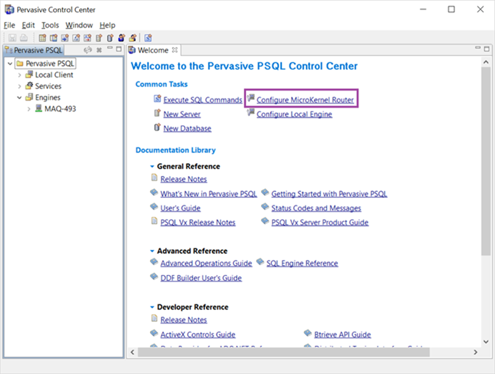Open the Execute SQL Commands link
Viewport: 495px width, 374px height.
(203, 100)
